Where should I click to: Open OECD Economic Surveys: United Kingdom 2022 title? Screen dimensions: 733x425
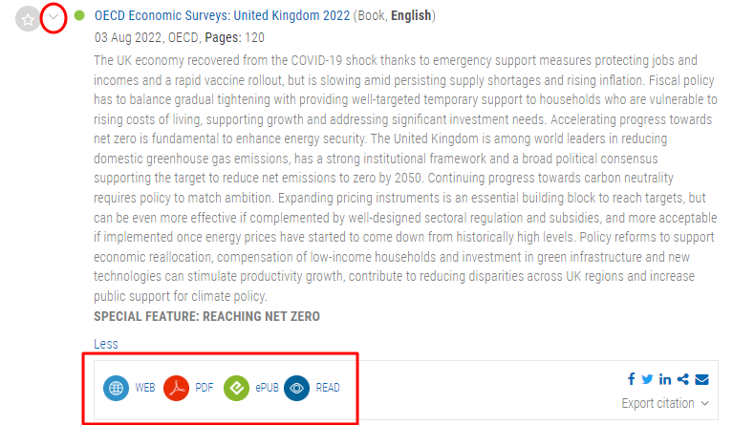click(x=222, y=15)
